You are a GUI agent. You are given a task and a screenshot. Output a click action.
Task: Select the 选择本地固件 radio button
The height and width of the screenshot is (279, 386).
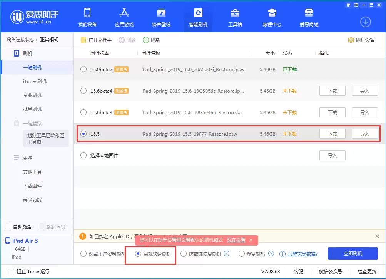84,155
